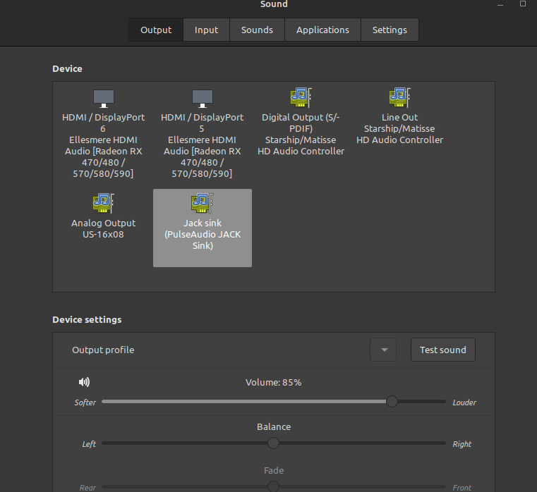Click the Analog Output US-16x08 label
The width and height of the screenshot is (537, 492).
(104, 228)
